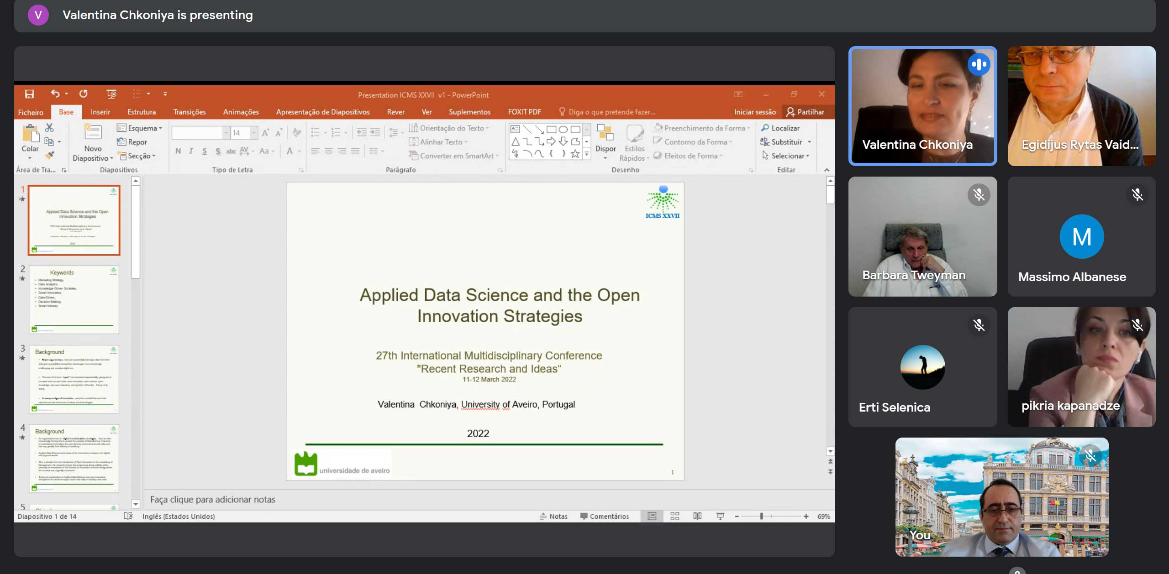The height and width of the screenshot is (574, 1169).
Task: Click the Partilhar share button
Action: coord(806,112)
